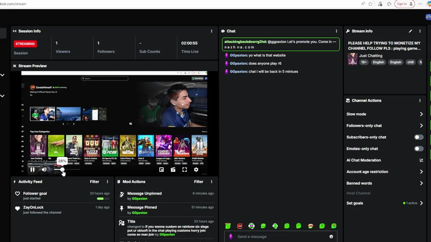Click GGpaxton username in r6 message

point(238,64)
